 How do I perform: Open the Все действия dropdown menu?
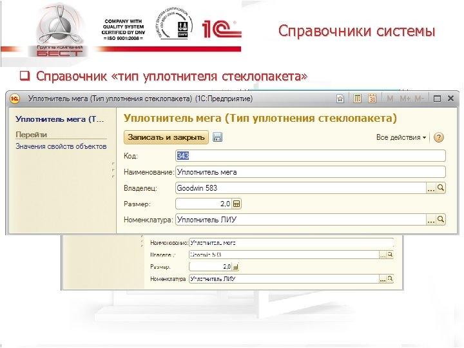click(x=401, y=137)
